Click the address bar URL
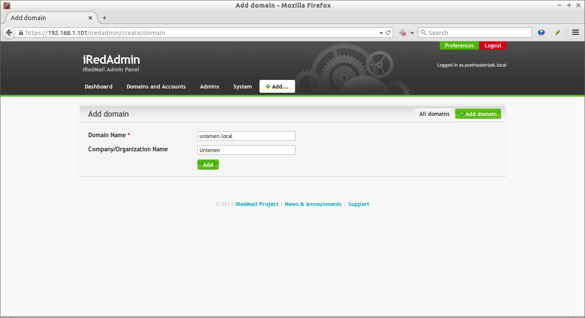 point(95,32)
